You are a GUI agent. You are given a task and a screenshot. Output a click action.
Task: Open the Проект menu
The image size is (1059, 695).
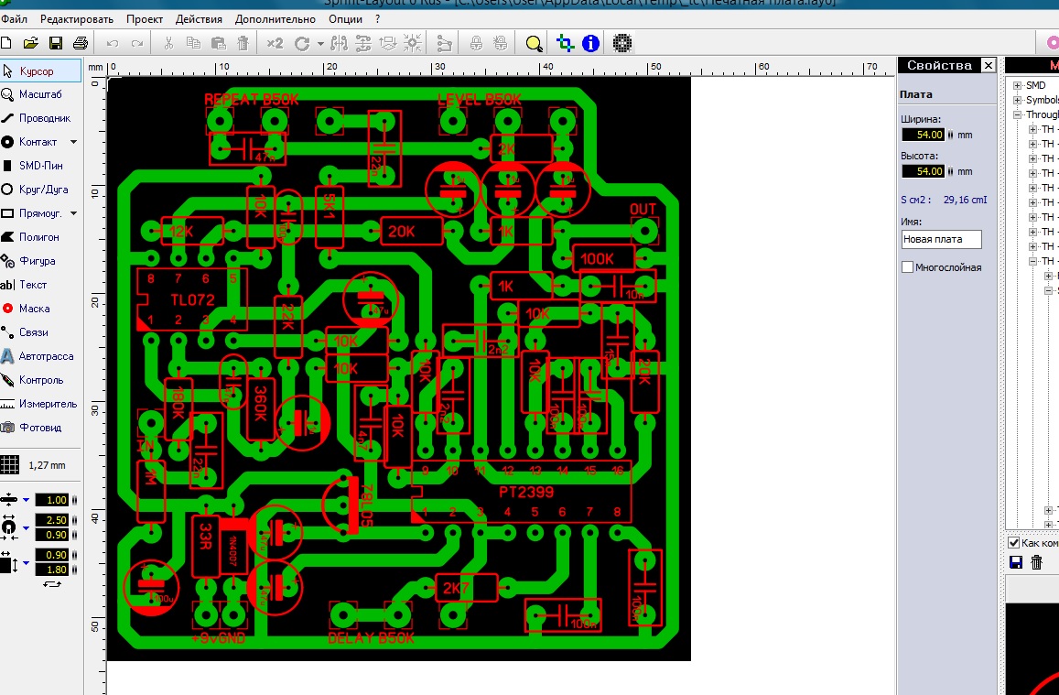(x=145, y=19)
